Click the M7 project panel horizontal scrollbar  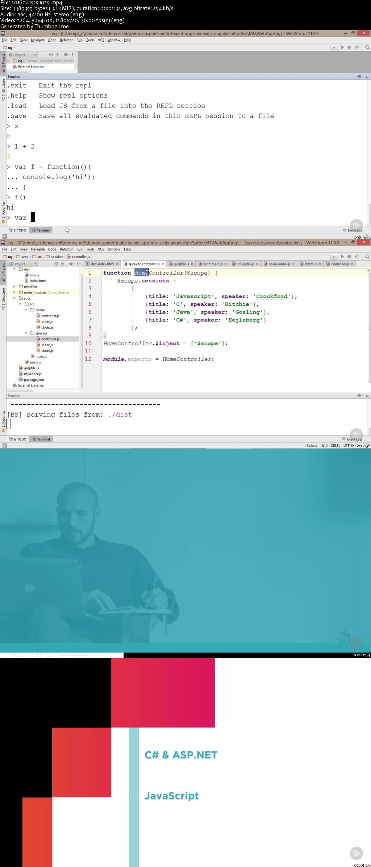[20, 390]
